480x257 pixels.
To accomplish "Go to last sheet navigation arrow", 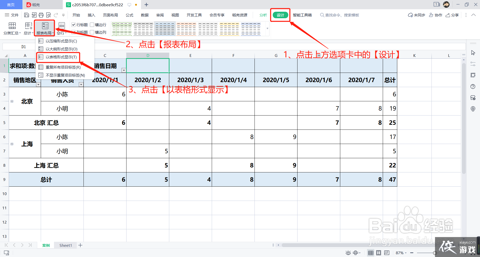I will (x=30, y=245).
